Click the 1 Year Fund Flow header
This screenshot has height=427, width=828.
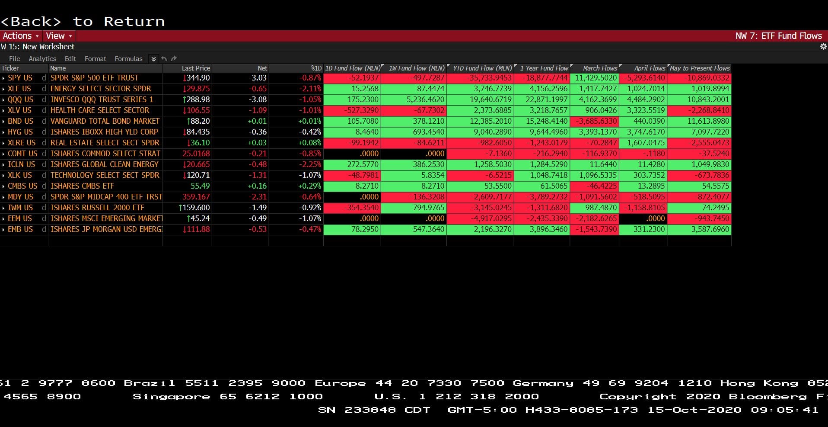tap(542, 68)
